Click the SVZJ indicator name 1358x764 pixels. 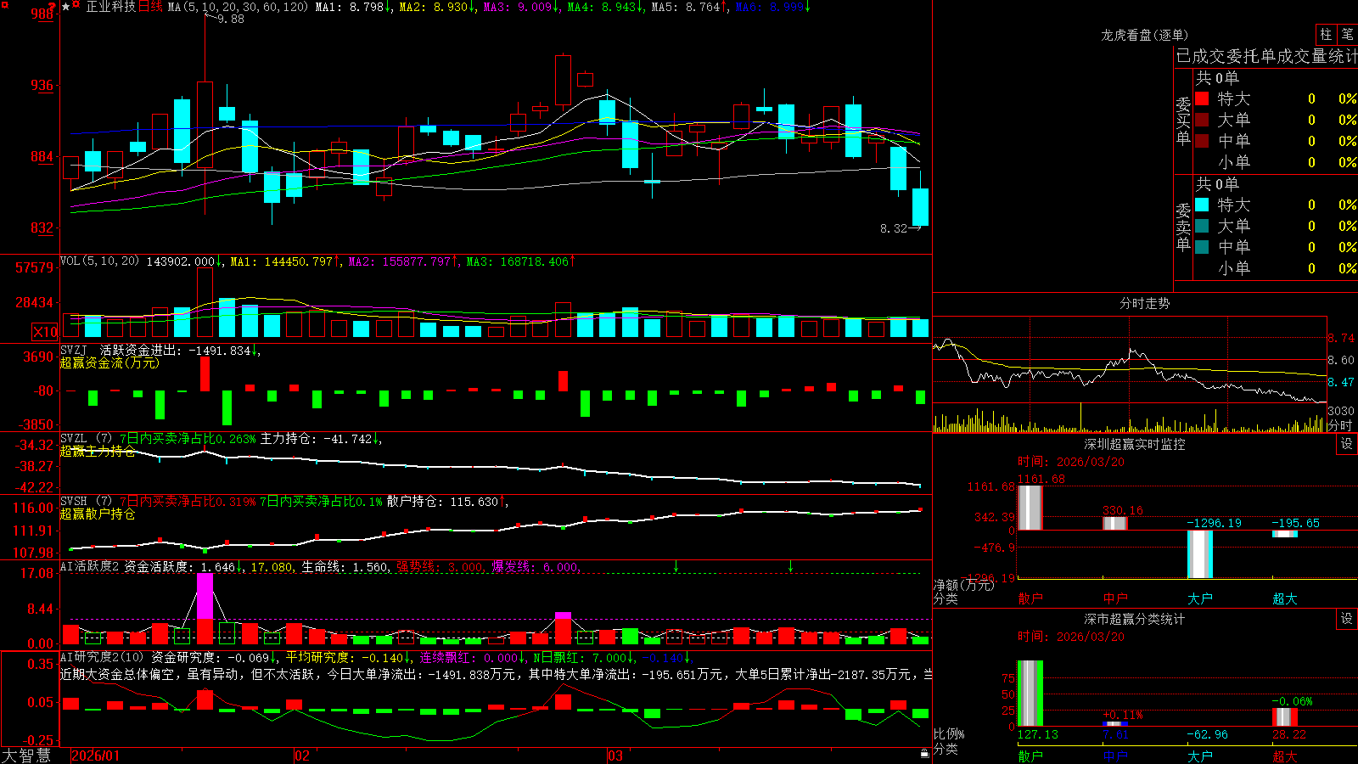(x=73, y=350)
